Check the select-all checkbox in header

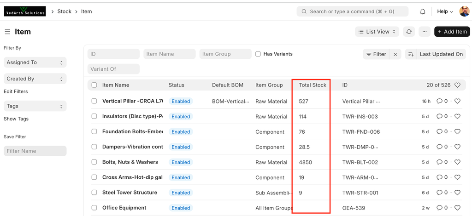pos(94,85)
